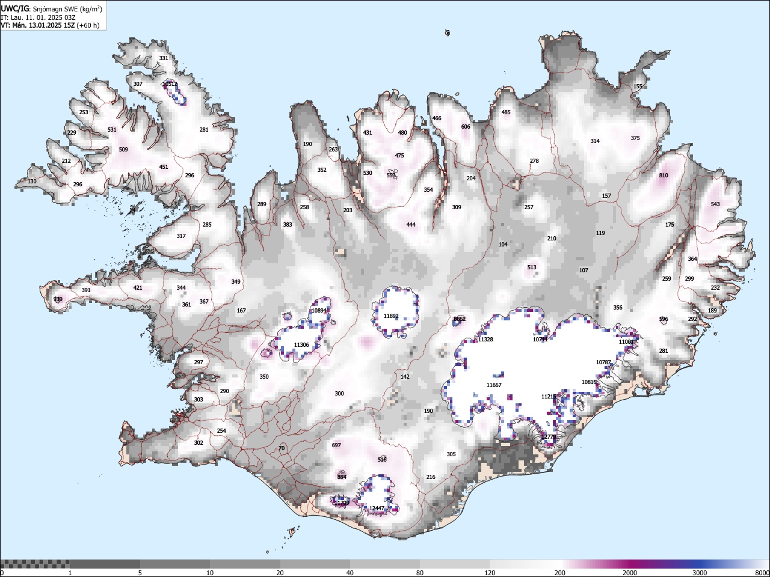Image resolution: width=770 pixels, height=577 pixels.
Task: Click the glacier value 10894
Action: tap(319, 311)
